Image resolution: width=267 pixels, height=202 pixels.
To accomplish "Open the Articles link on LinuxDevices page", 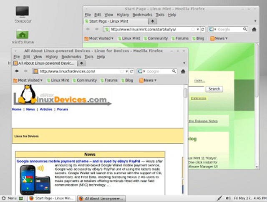I will pyautogui.click(x=46, y=109).
